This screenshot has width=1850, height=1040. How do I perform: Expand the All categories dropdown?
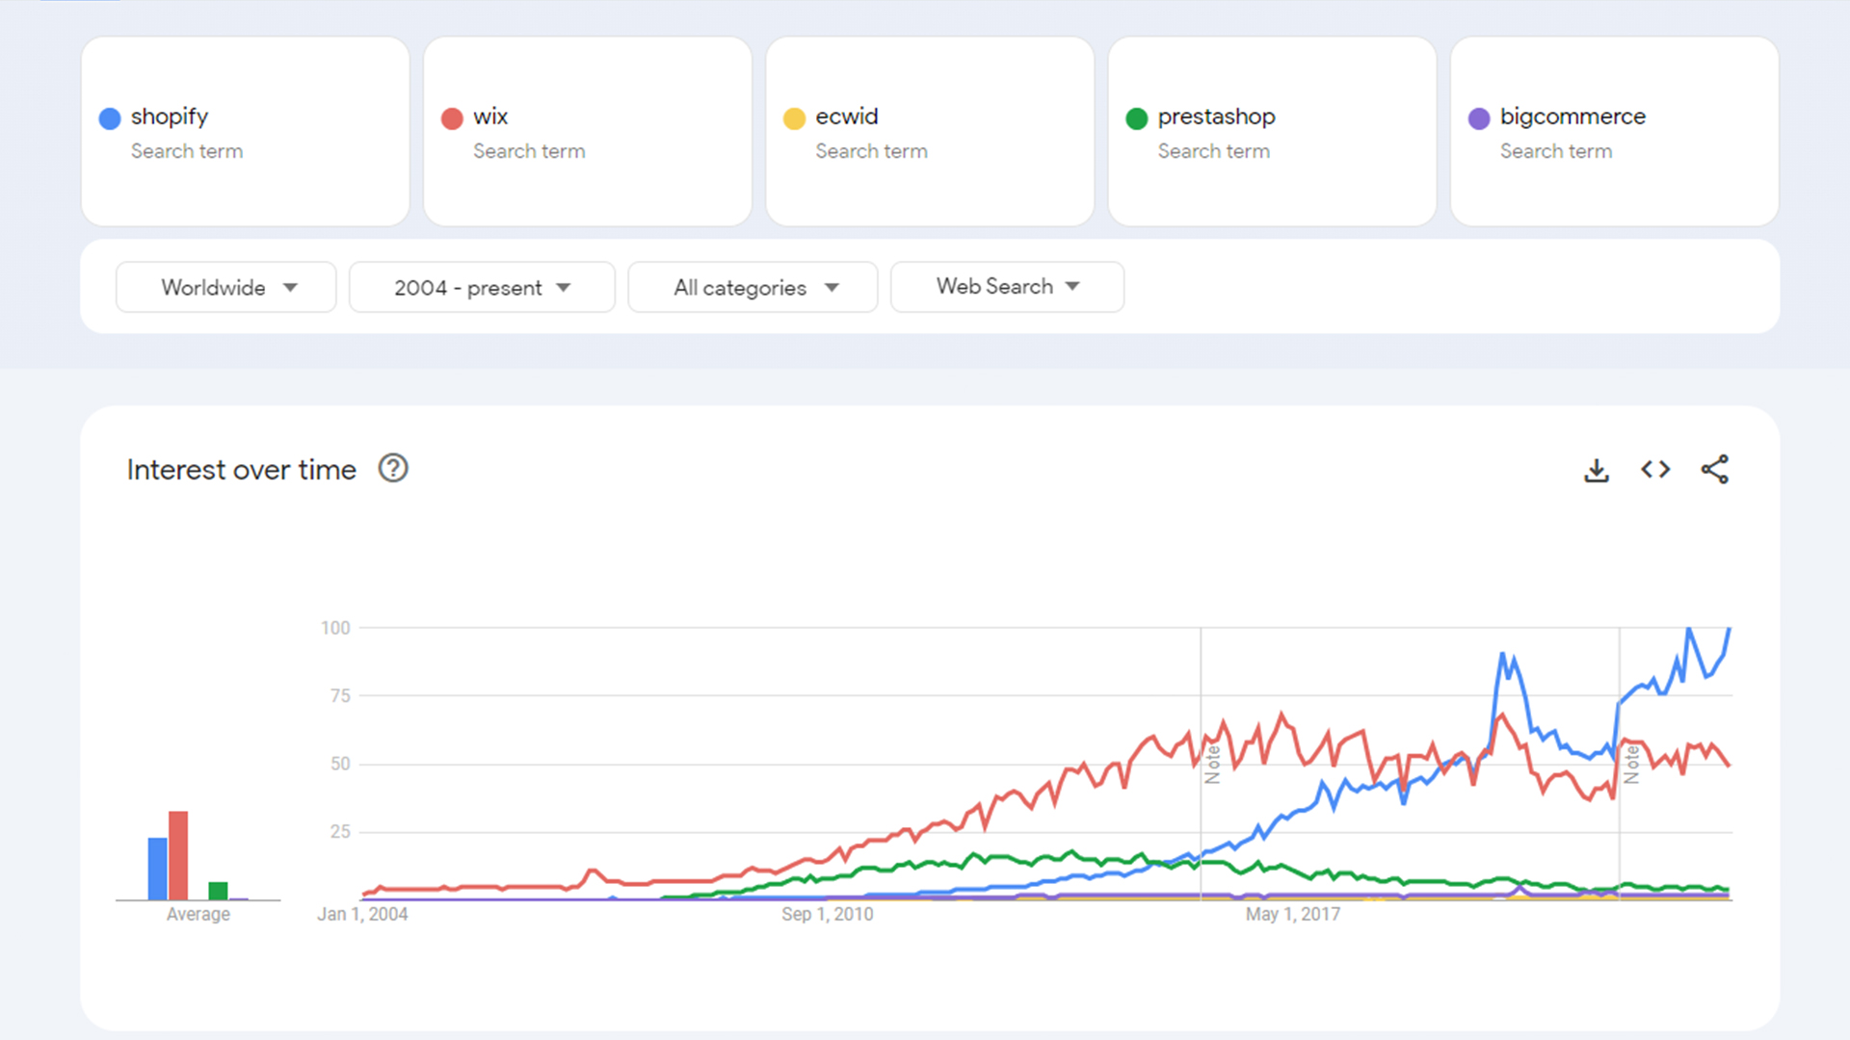[753, 287]
